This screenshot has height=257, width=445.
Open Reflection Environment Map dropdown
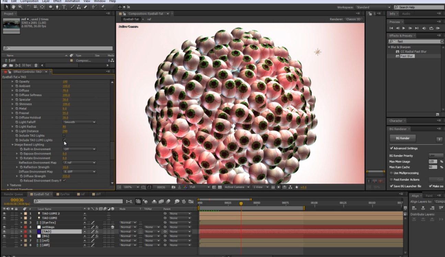(x=79, y=163)
